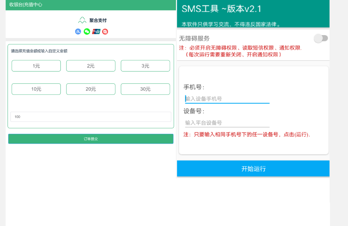The image size is (348, 226).
Task: Click the red payment icon
Action: (x=105, y=31)
